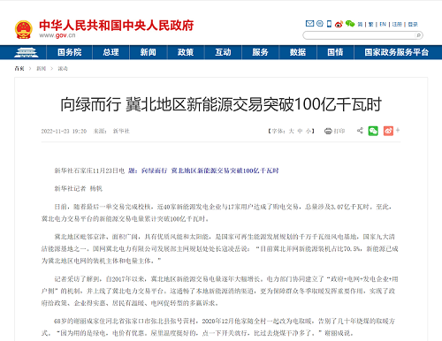Screen dimensions: 442x341
Task: Switch to traditional Chinese (繁)
Action: 370,25
